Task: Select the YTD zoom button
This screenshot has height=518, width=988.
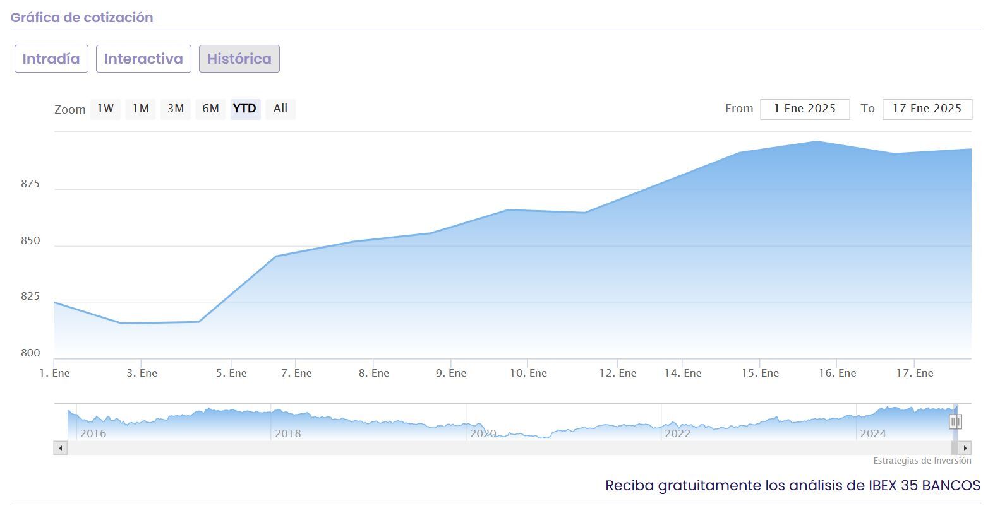Action: pos(245,109)
